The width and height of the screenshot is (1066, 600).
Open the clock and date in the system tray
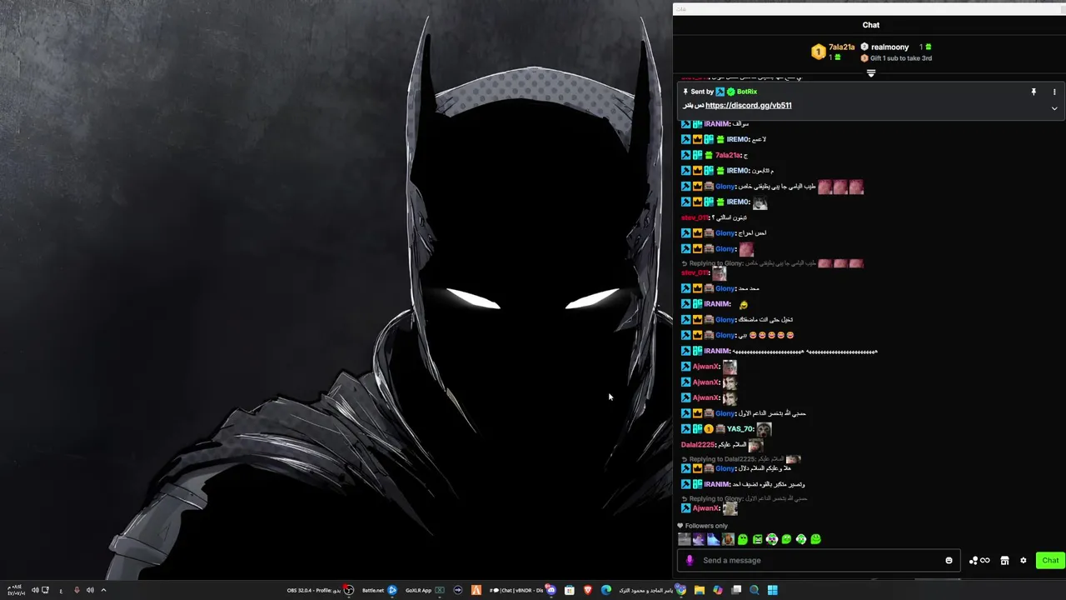click(x=17, y=590)
